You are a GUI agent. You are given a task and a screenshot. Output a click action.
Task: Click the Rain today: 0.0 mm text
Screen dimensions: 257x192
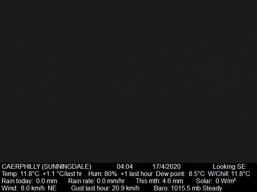pyautogui.click(x=29, y=181)
